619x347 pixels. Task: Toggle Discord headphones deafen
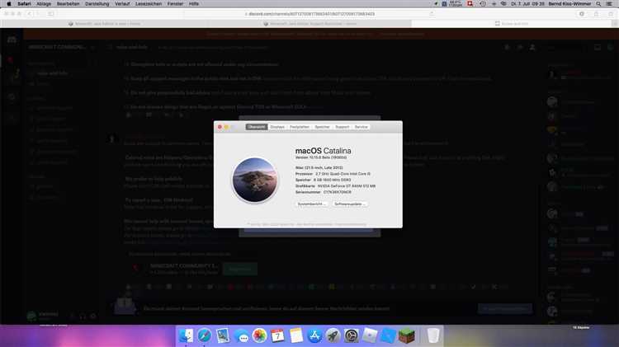point(83,317)
